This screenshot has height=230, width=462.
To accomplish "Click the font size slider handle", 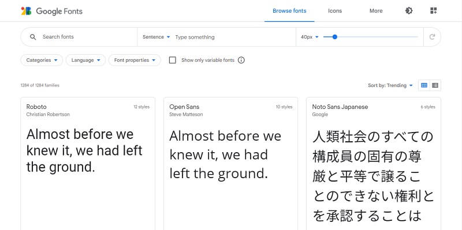I will point(334,37).
